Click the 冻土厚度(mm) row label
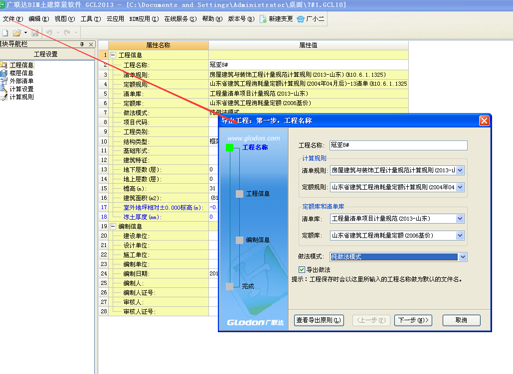 pyautogui.click(x=142, y=217)
